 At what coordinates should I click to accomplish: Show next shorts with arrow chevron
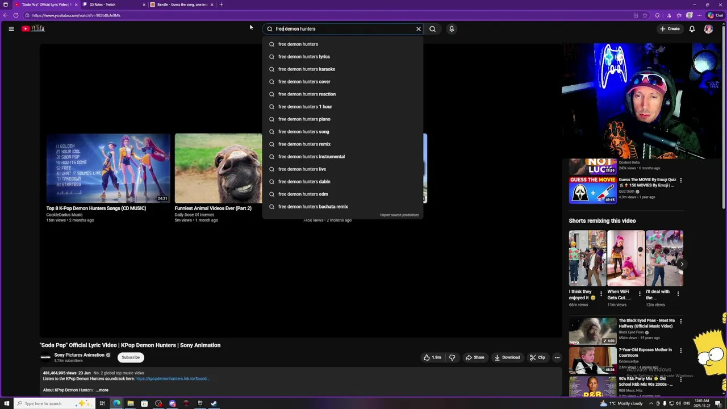pyautogui.click(x=682, y=264)
